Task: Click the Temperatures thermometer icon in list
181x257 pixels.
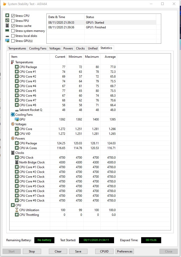Action: (13, 62)
